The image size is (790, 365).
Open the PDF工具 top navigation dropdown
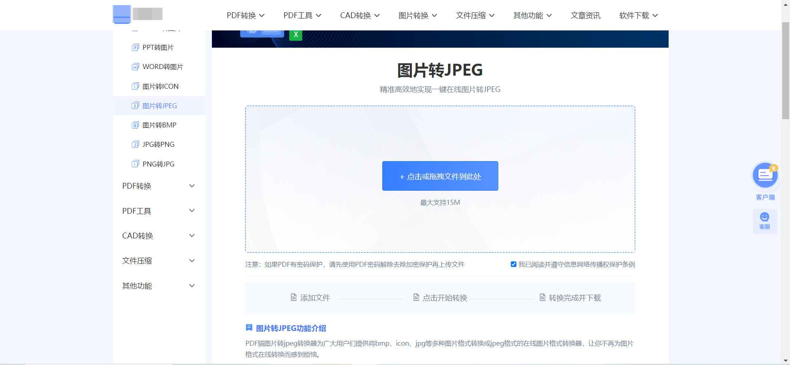coord(302,15)
